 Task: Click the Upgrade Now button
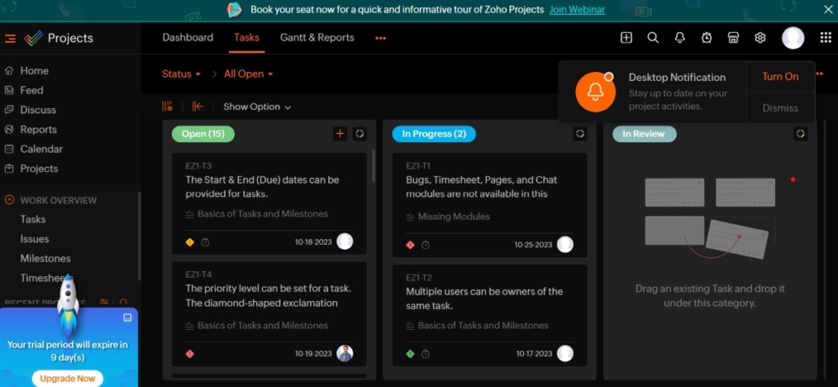69,378
